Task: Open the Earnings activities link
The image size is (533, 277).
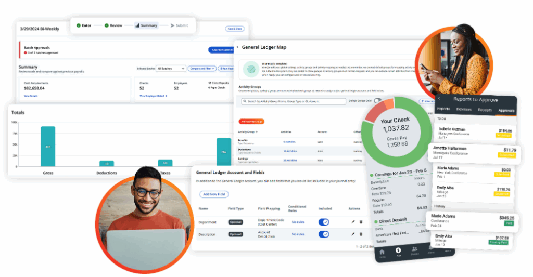Action: point(290,160)
